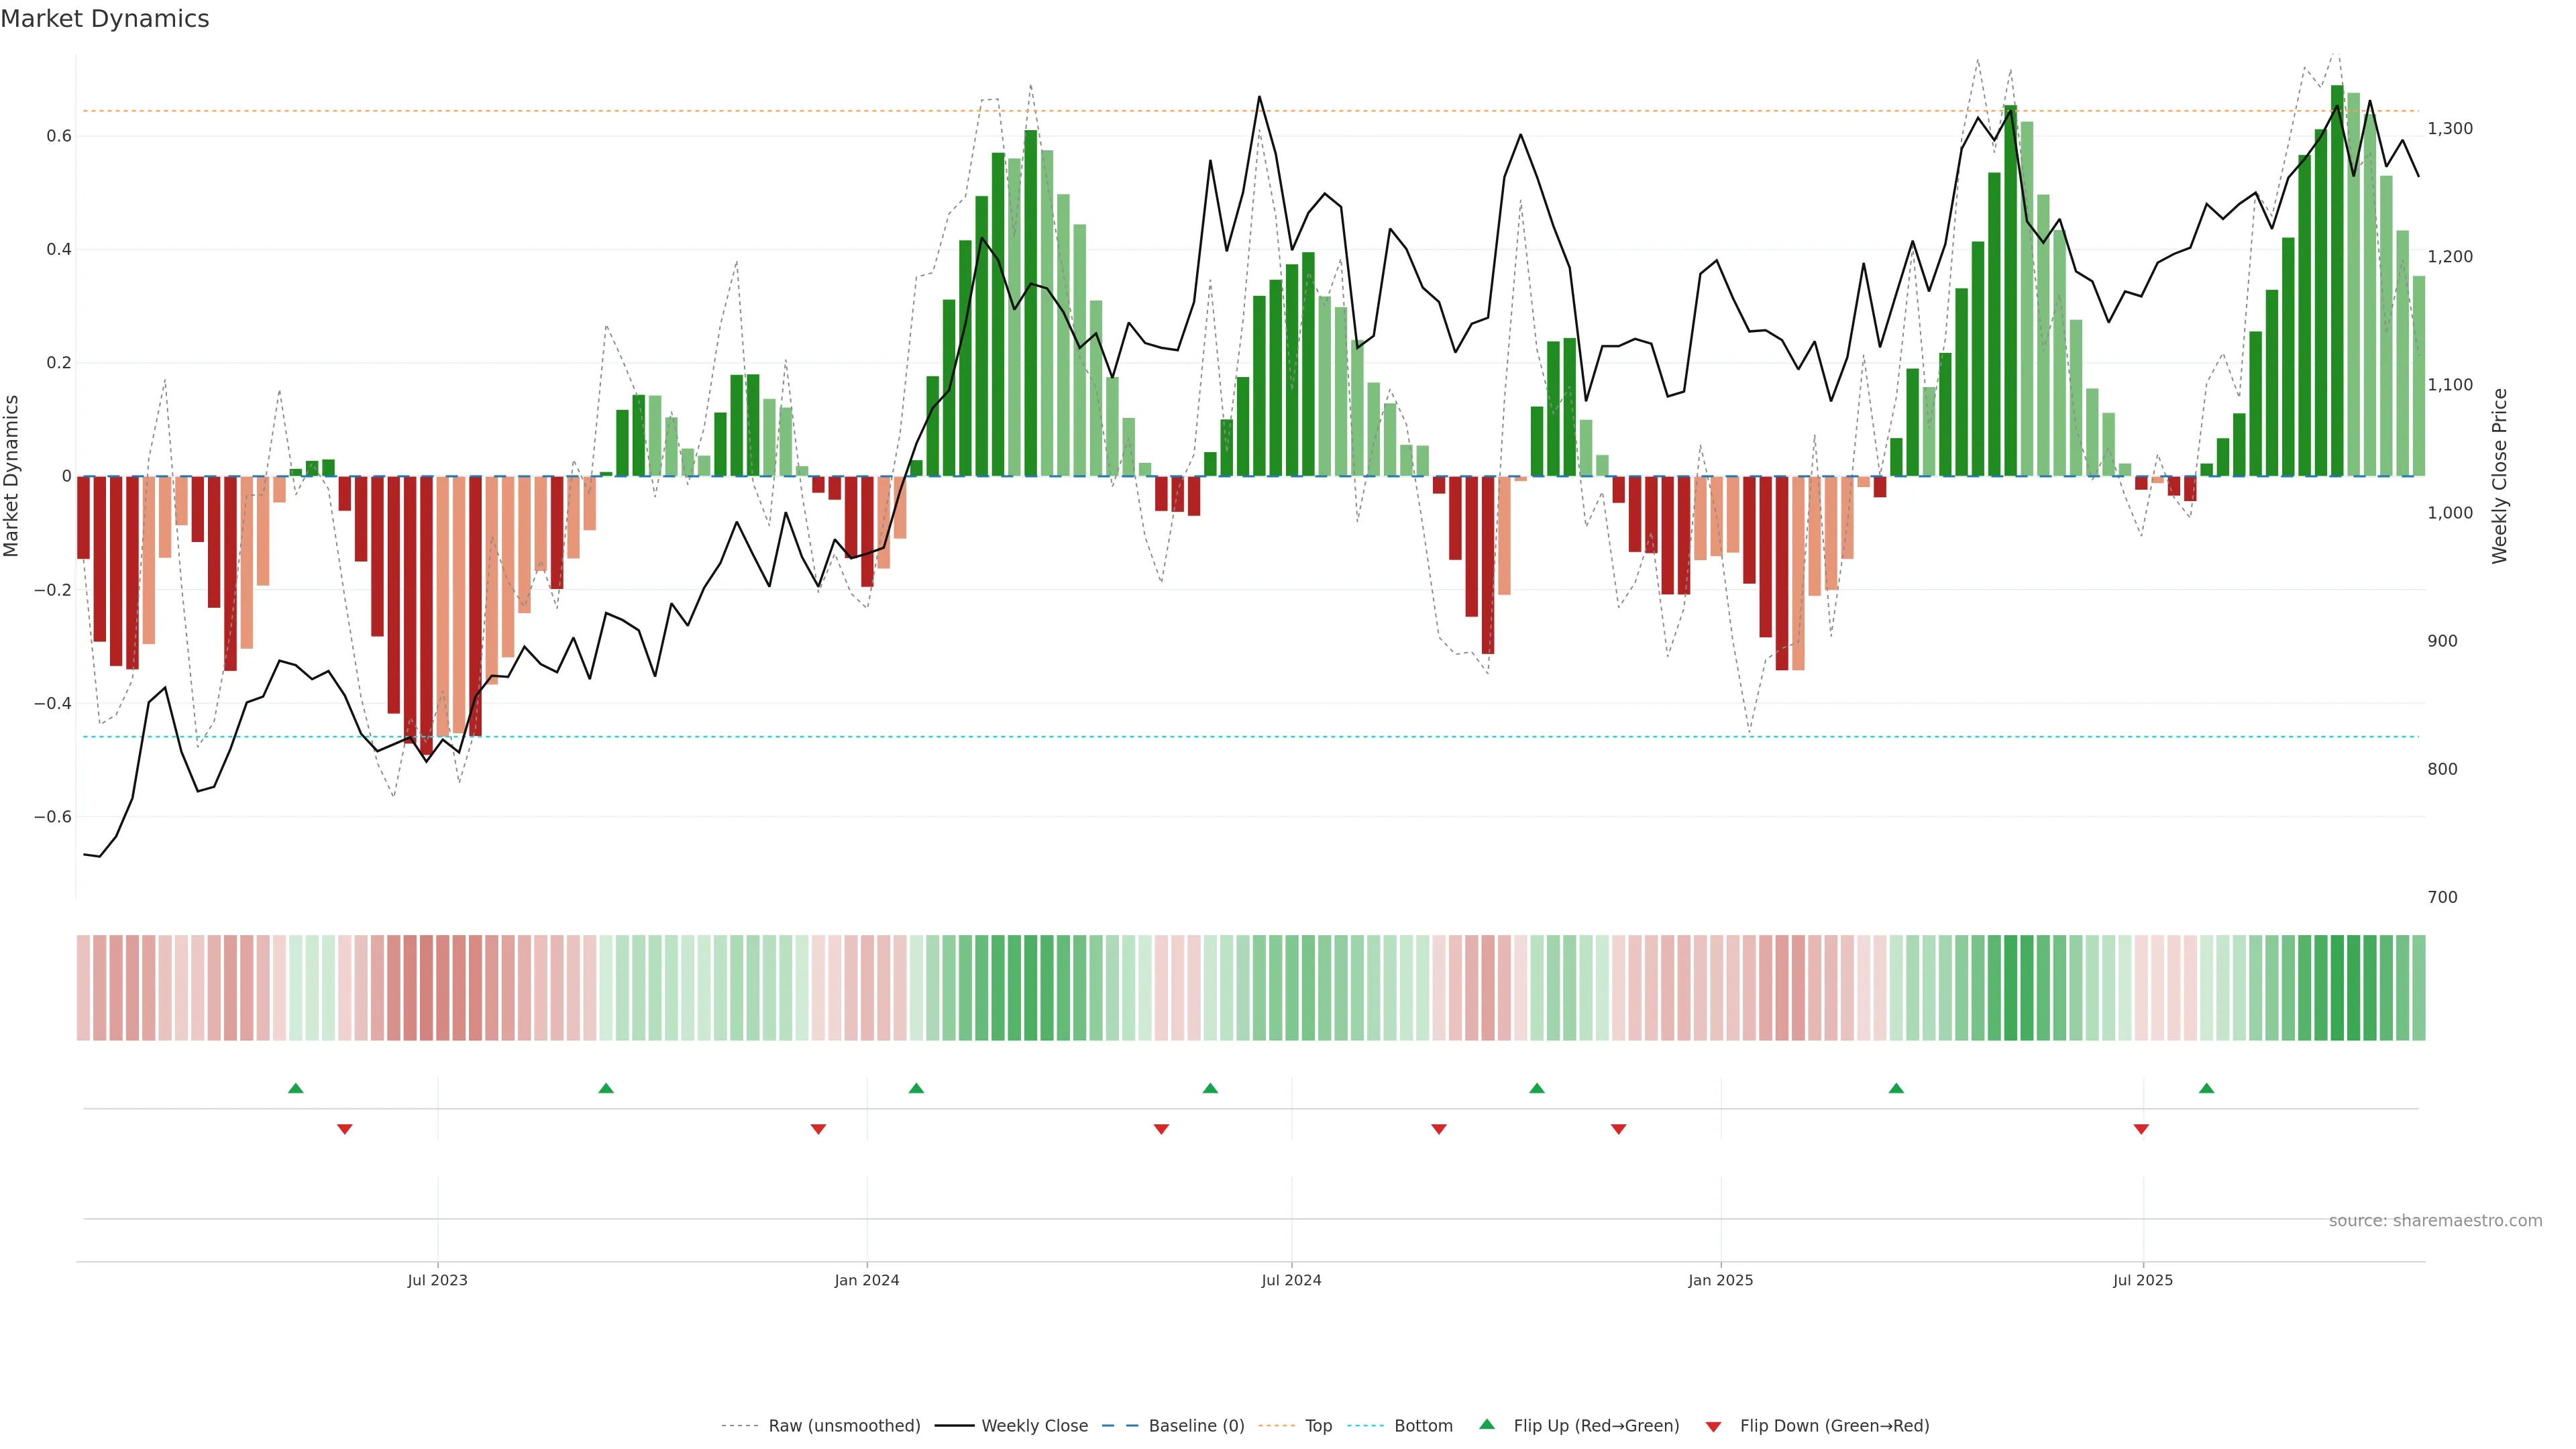Click the Flip Up green triangle legend icon
This screenshot has width=2576, height=1449.
[1486, 1424]
